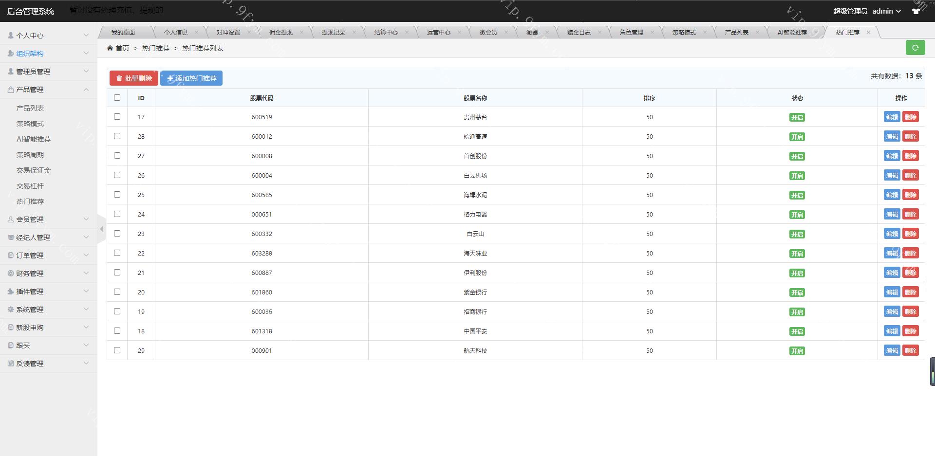This screenshot has width=935, height=456.
Task: Collapse sidebar using the left arrow handle
Action: (101, 229)
